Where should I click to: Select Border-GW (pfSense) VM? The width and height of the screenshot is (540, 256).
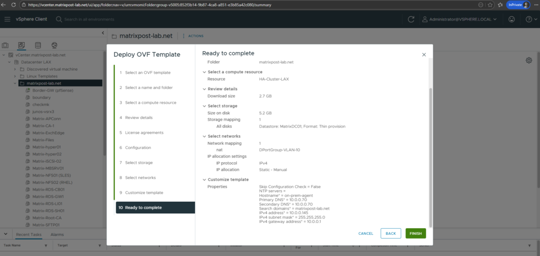[x=53, y=91]
